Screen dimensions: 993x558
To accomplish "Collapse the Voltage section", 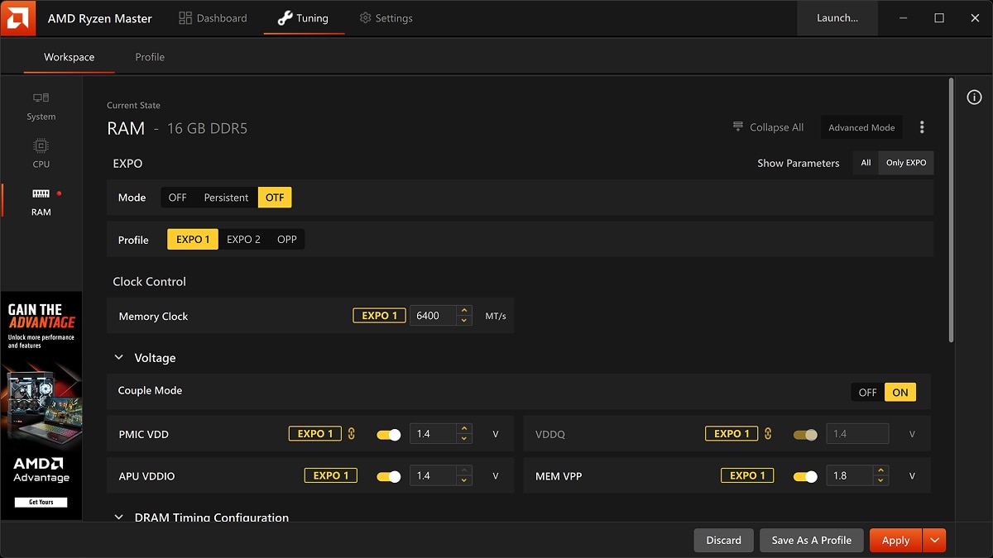I will coord(118,358).
